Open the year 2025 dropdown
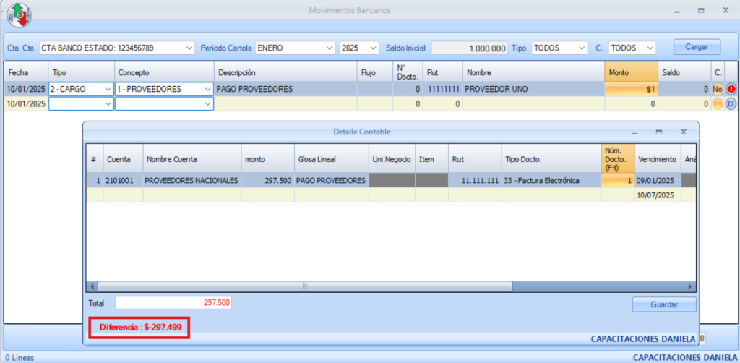The height and width of the screenshot is (363, 740). [359, 48]
